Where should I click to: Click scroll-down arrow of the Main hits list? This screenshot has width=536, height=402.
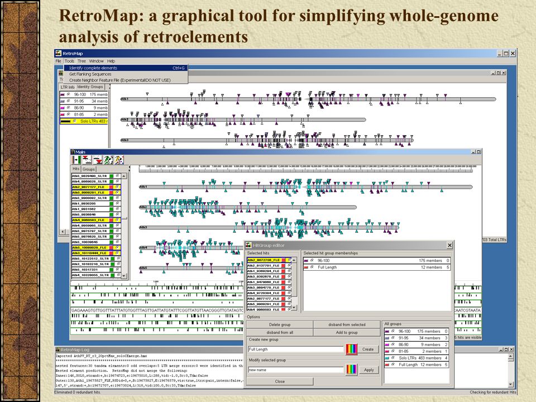coord(124,275)
